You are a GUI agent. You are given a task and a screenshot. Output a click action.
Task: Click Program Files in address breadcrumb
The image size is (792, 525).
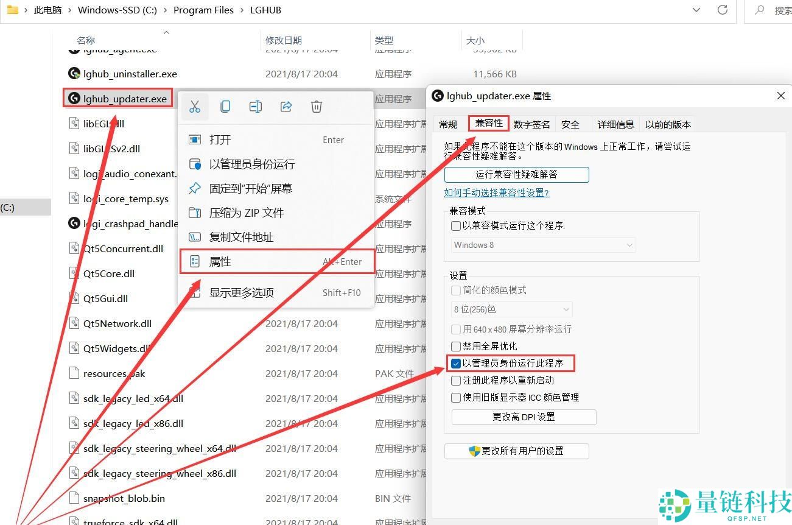coord(203,10)
